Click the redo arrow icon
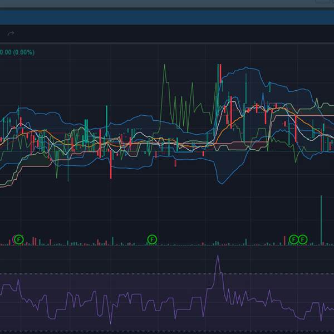This screenshot has height=334, width=334. 11,33
